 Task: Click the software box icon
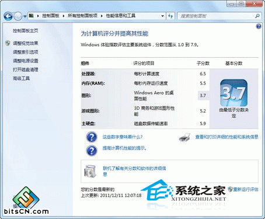pos(90,171)
